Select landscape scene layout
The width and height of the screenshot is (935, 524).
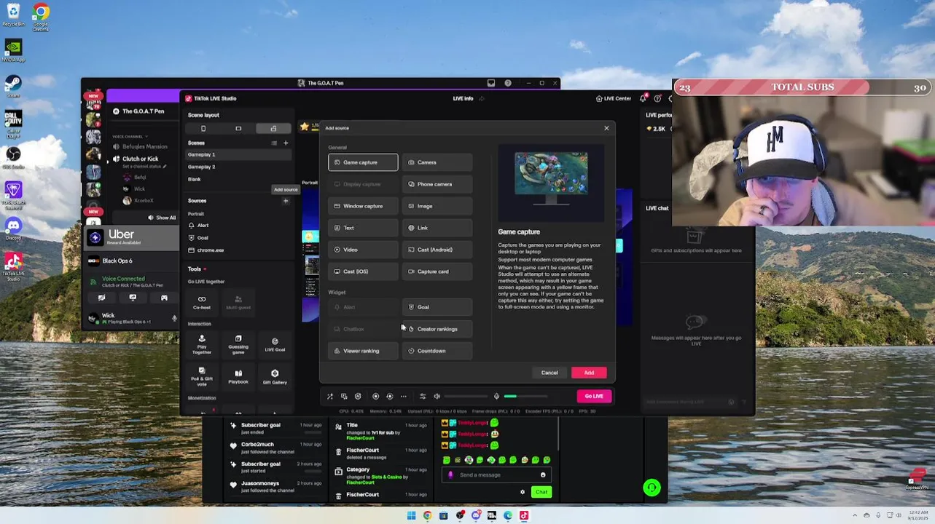pyautogui.click(x=238, y=128)
